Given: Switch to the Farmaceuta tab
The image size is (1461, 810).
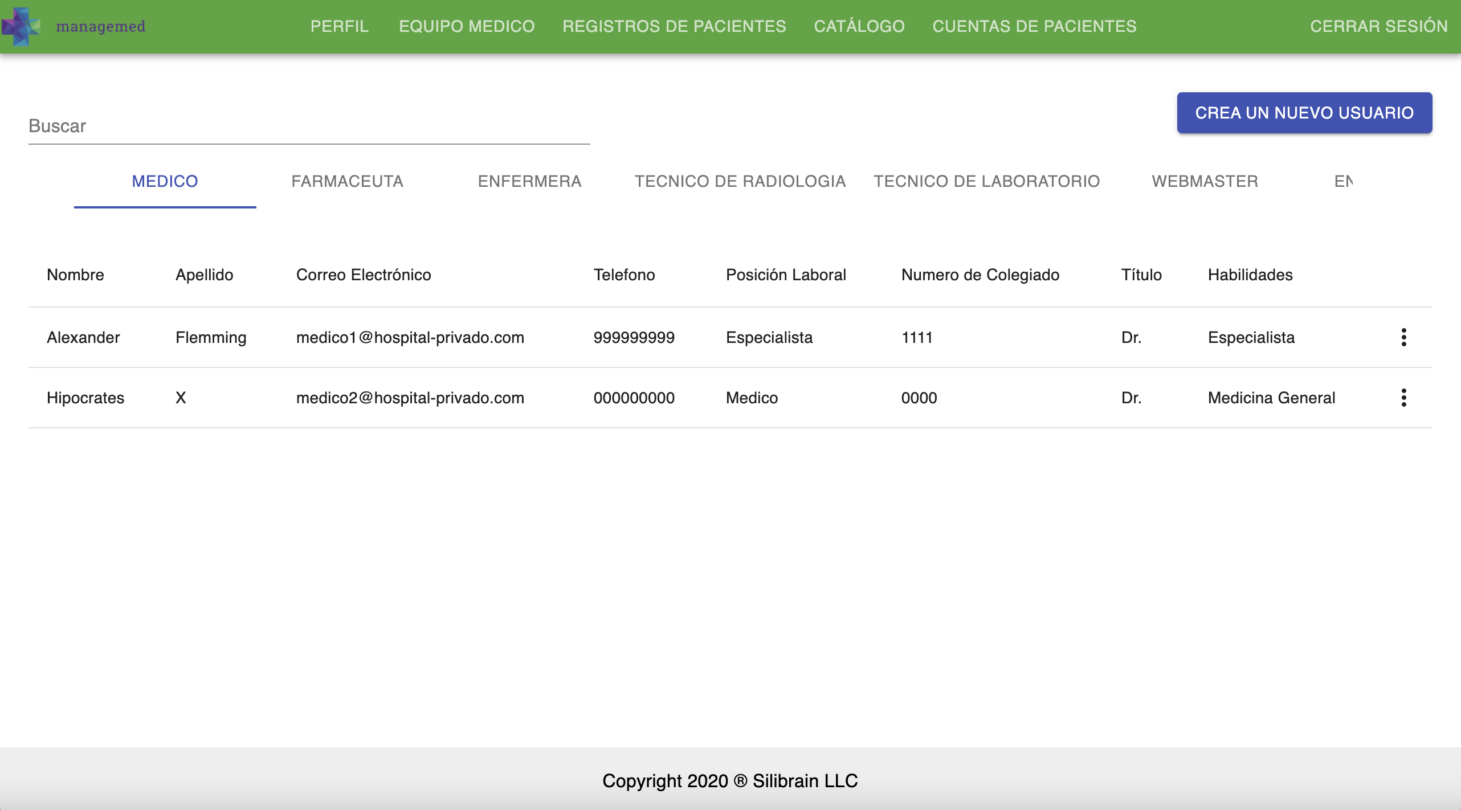Looking at the screenshot, I should point(347,181).
